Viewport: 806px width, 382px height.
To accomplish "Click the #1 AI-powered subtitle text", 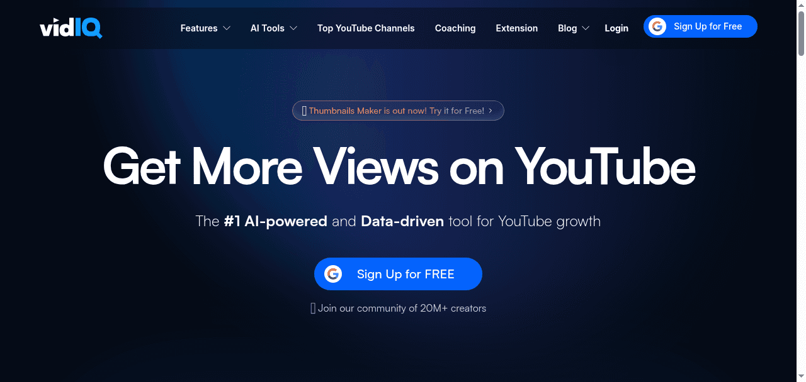I will [x=275, y=221].
